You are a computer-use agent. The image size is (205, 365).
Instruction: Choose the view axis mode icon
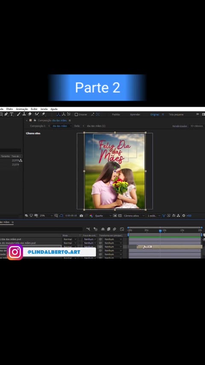[69, 114]
